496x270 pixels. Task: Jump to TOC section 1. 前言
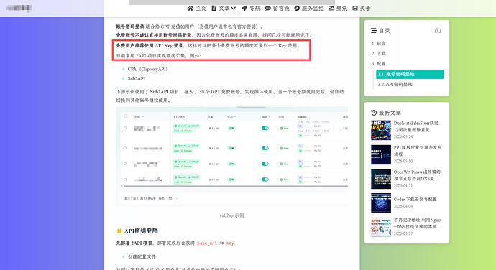pyautogui.click(x=379, y=43)
